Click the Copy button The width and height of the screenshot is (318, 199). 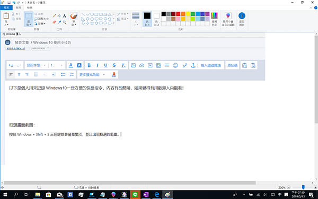point(16,19)
